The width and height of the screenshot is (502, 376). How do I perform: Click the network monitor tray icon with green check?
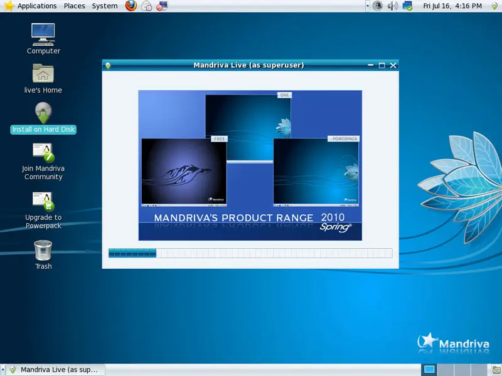pyautogui.click(x=407, y=6)
